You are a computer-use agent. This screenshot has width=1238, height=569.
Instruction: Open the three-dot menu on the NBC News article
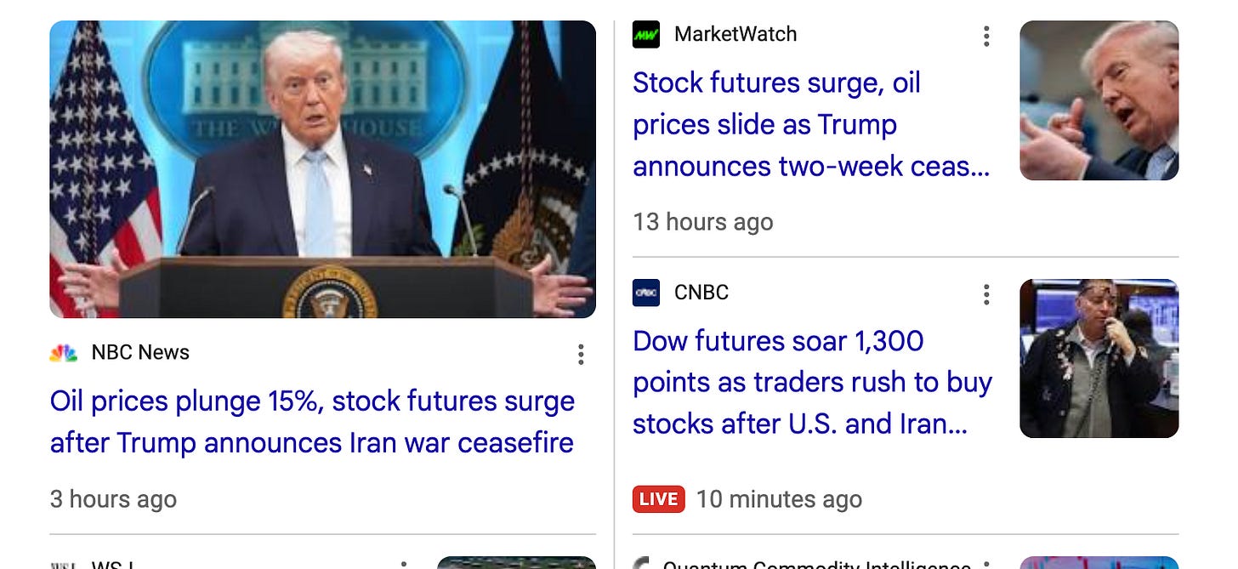[x=581, y=354]
